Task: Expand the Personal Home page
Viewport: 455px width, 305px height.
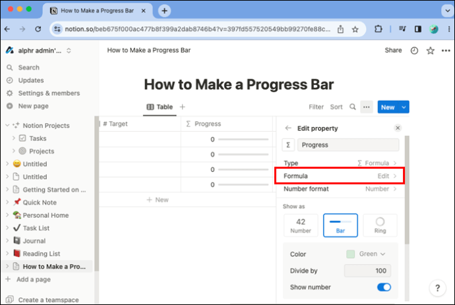Action: click(7, 215)
